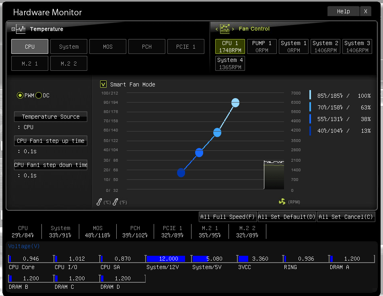Click the blue swatch beside 55°C/131°F

click(310, 119)
